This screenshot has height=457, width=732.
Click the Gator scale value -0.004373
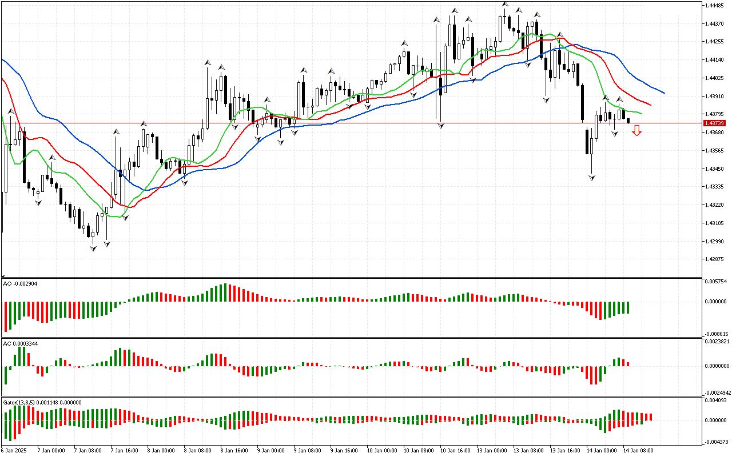715,442
